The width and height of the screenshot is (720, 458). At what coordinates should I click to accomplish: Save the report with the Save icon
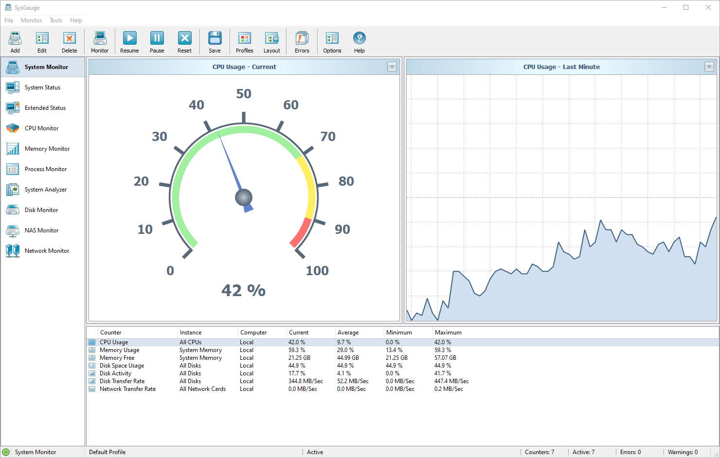215,42
